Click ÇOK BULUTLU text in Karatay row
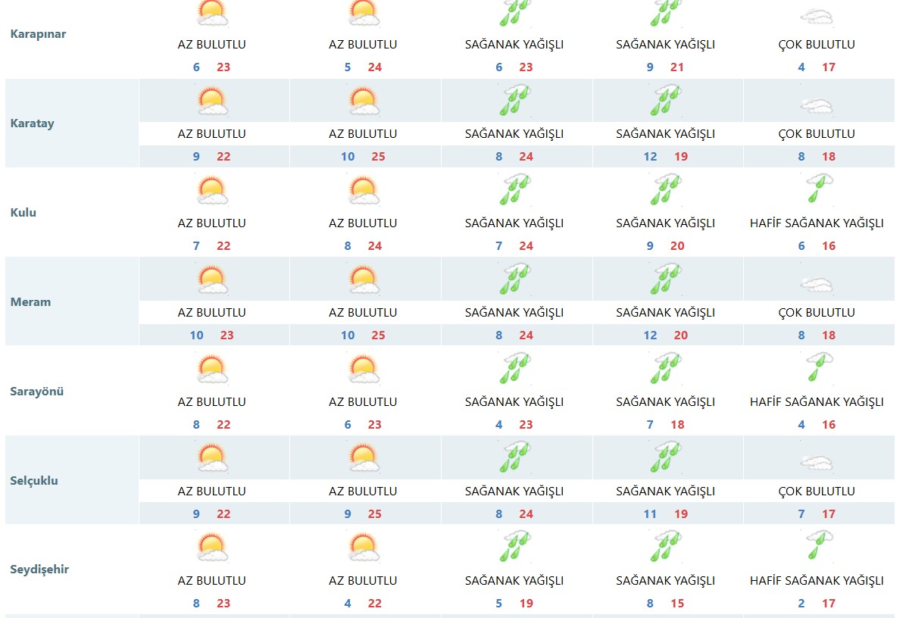 [817, 134]
